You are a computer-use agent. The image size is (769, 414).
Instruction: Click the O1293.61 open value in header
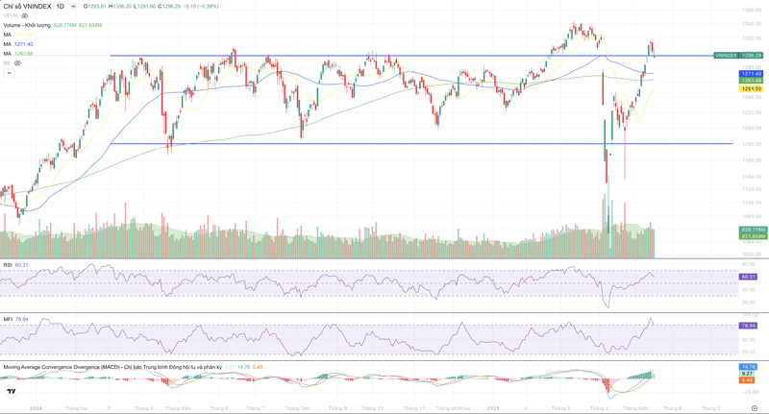94,7
